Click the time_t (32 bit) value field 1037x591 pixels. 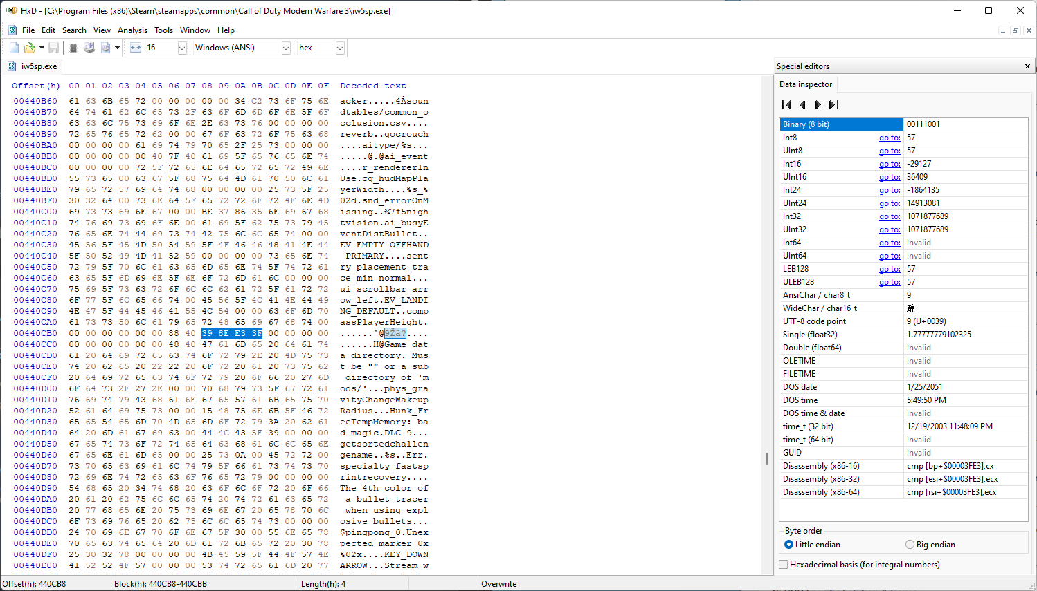coord(966,426)
